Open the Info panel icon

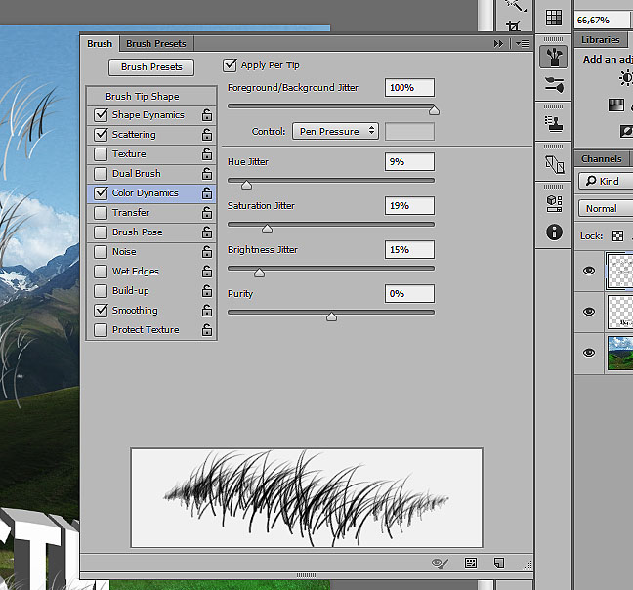point(554,232)
